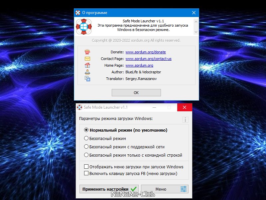The image size is (266, 200).
Task: Click the author person icon
Action: 87,72
